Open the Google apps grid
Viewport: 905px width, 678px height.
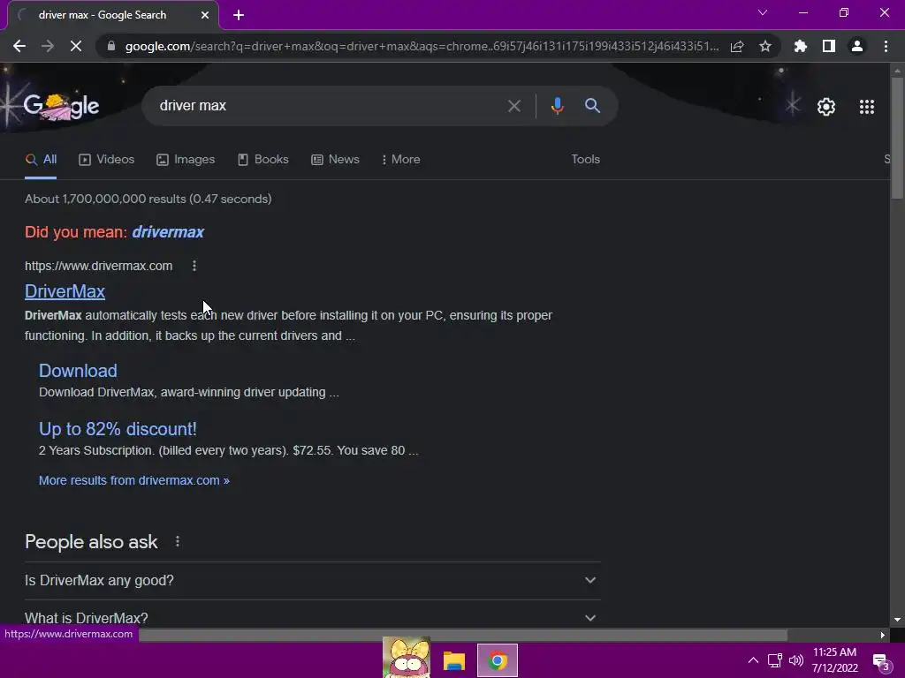867,107
